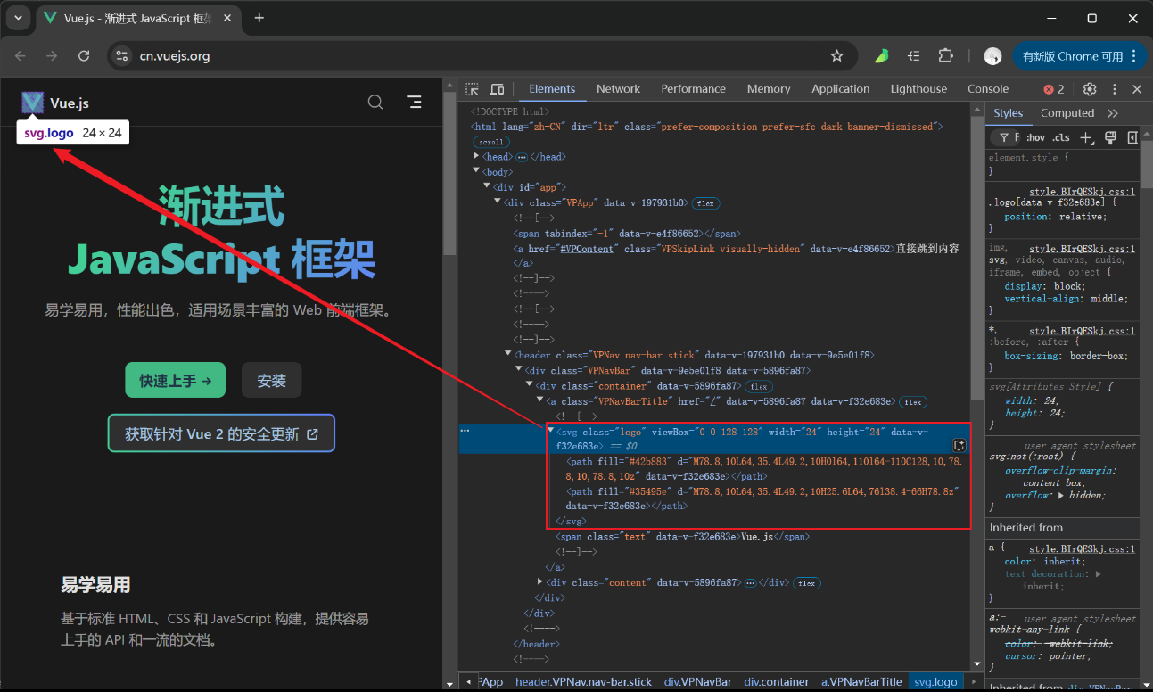The image size is (1153, 692).
Task: Expand the overflow hidden shorthand triangle
Action: [x=1060, y=495]
